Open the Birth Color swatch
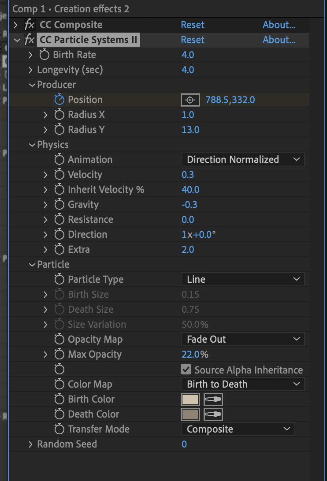Image resolution: width=327 pixels, height=481 pixels. click(190, 400)
